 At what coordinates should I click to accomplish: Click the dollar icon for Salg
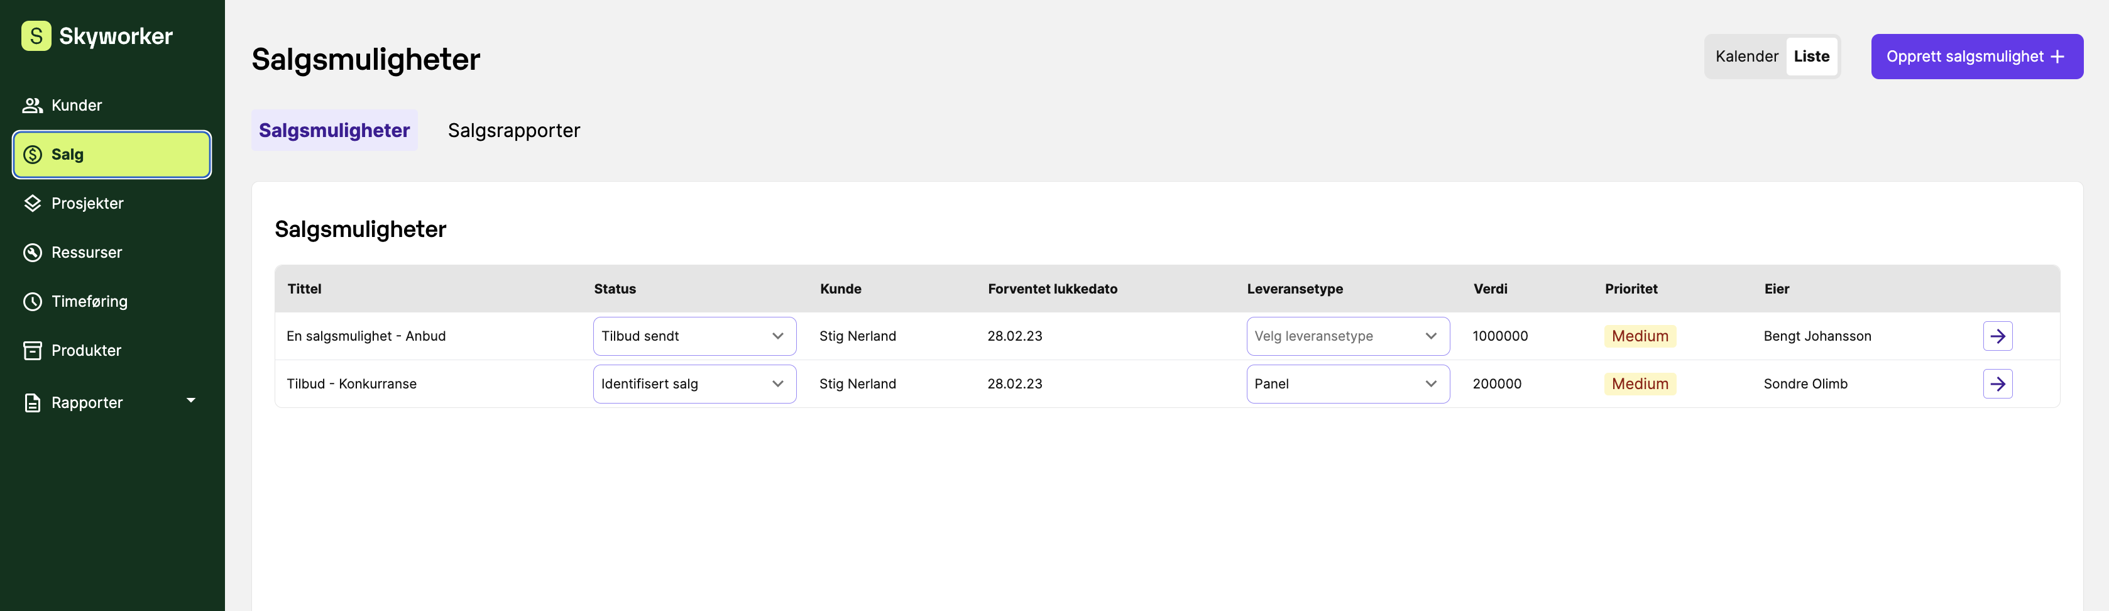tap(33, 155)
